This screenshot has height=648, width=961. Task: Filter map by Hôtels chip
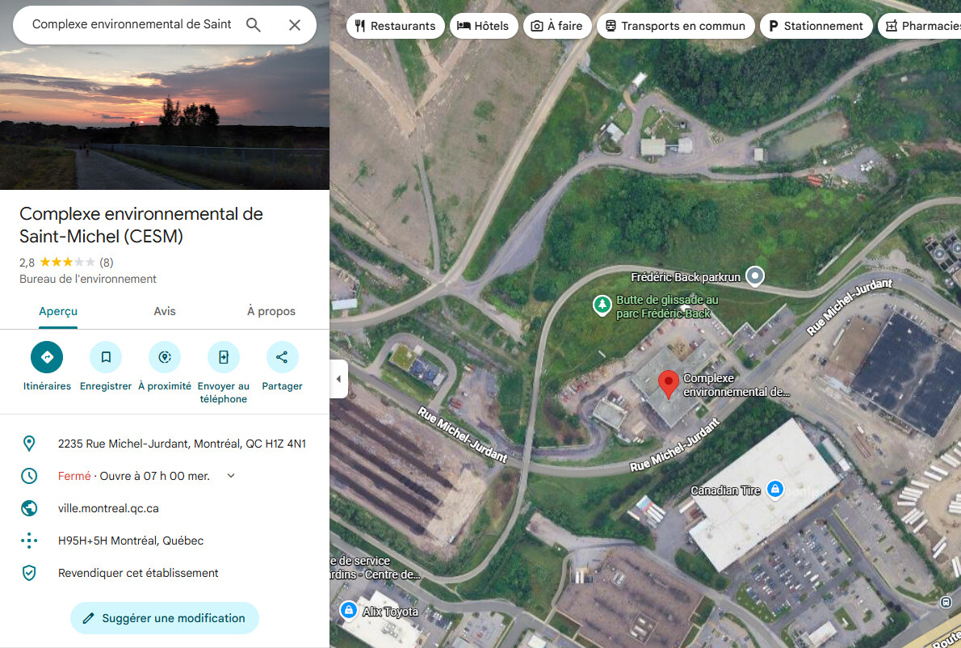point(484,26)
